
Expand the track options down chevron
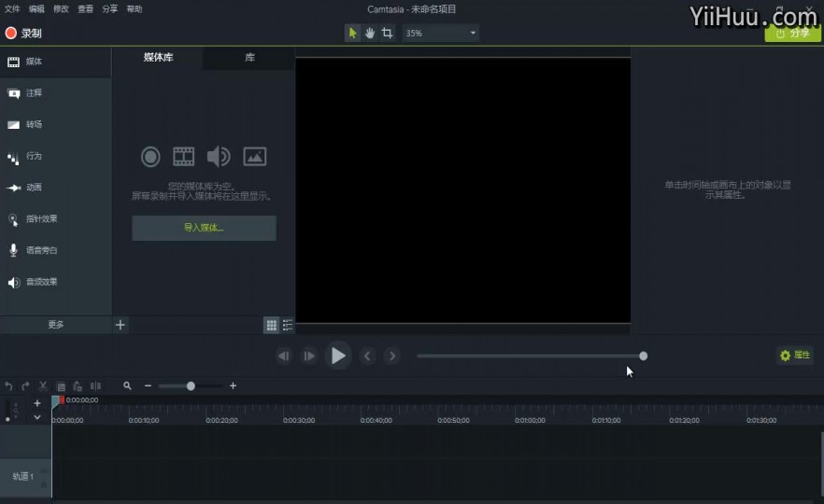[37, 417]
